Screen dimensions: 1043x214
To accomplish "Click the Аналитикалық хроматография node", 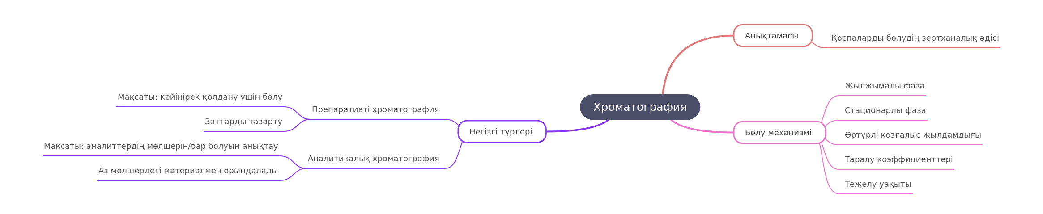I will point(374,159).
